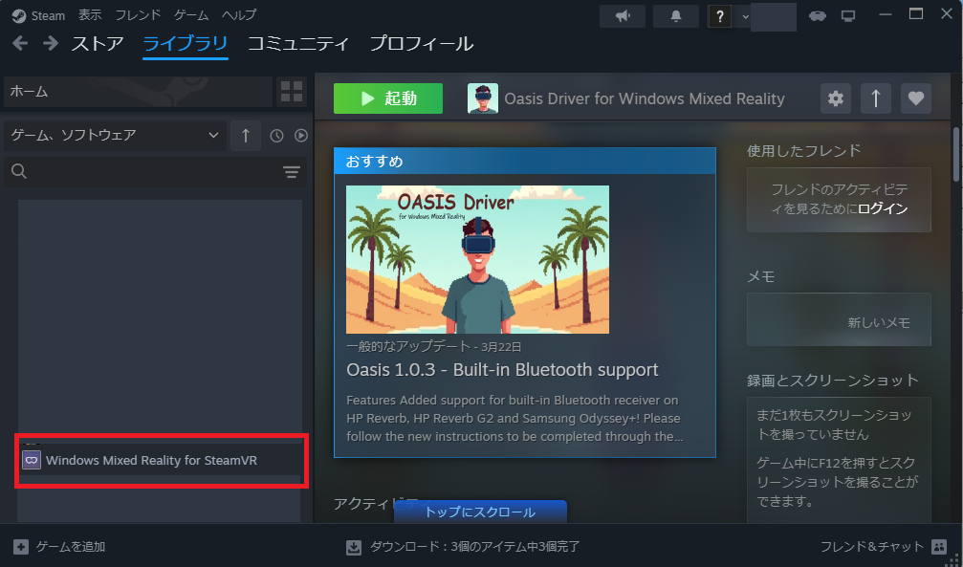This screenshot has width=963, height=567.
Task: Click the メモ heading
Action: pyautogui.click(x=761, y=276)
